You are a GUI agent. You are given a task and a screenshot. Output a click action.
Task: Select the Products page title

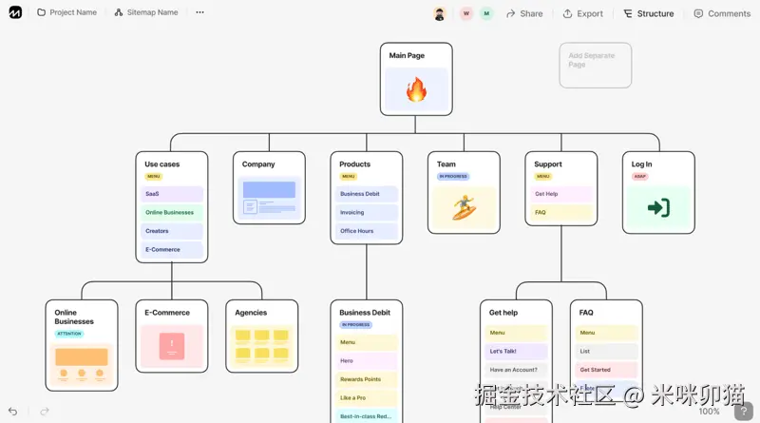click(354, 163)
